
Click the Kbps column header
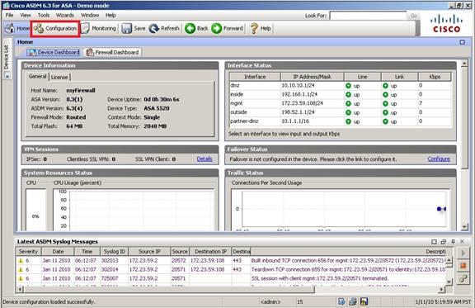(x=435, y=77)
